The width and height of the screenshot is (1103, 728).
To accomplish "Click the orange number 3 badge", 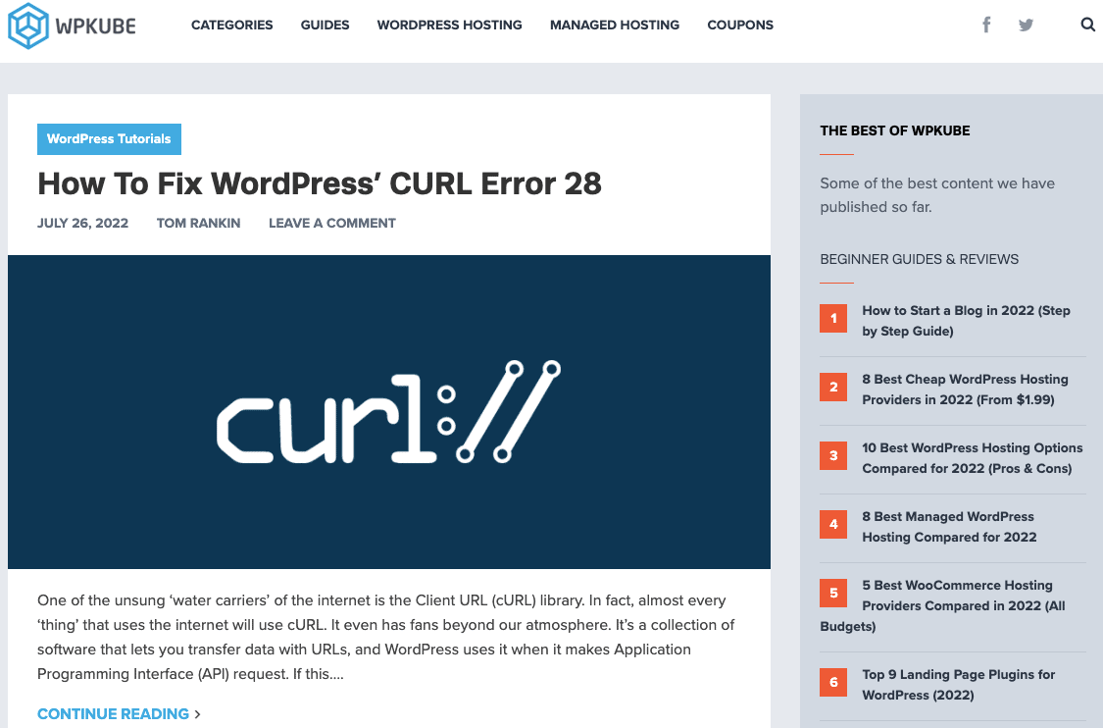I will (x=833, y=455).
